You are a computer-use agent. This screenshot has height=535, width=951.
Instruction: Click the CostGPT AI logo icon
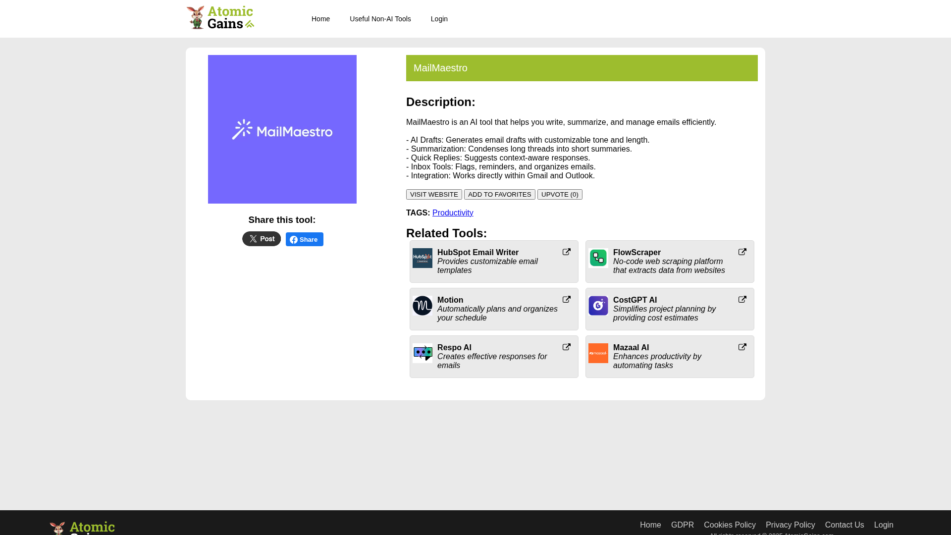pos(598,306)
